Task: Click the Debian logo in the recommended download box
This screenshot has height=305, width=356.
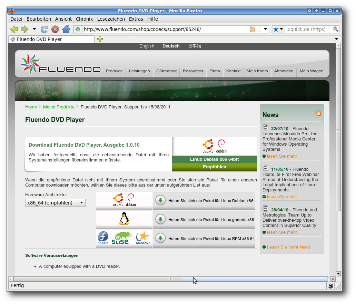Action: coord(221,146)
